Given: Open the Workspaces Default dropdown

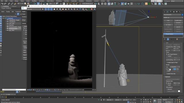Looking at the screenshot, I should tap(177, 1).
